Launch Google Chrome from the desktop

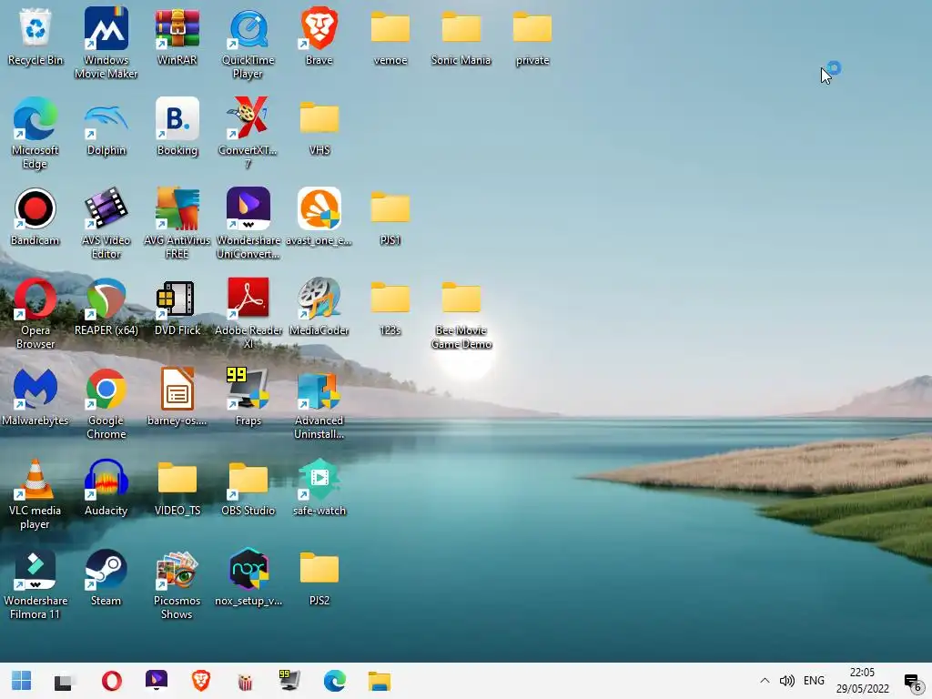[106, 404]
